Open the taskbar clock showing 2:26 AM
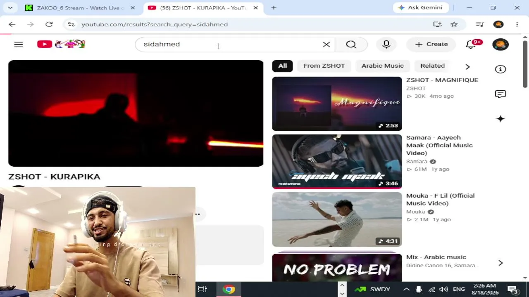 pos(485,289)
